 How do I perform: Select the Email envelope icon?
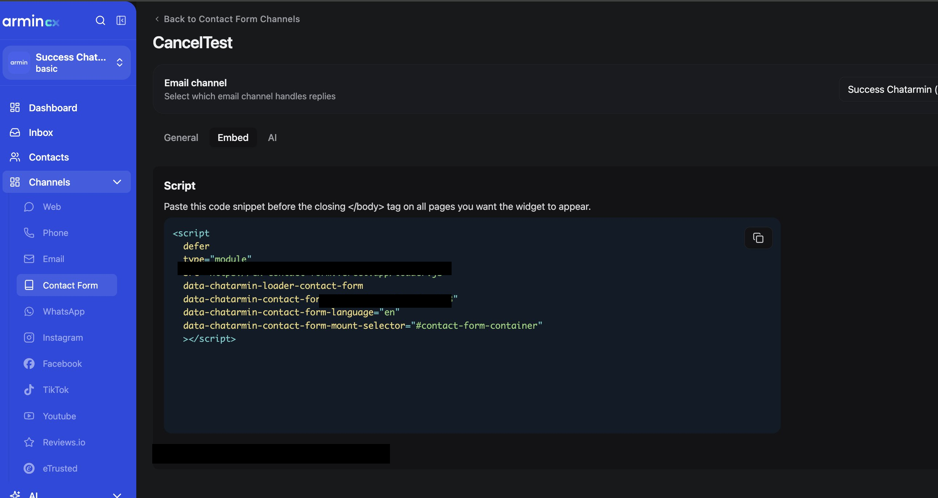point(29,259)
